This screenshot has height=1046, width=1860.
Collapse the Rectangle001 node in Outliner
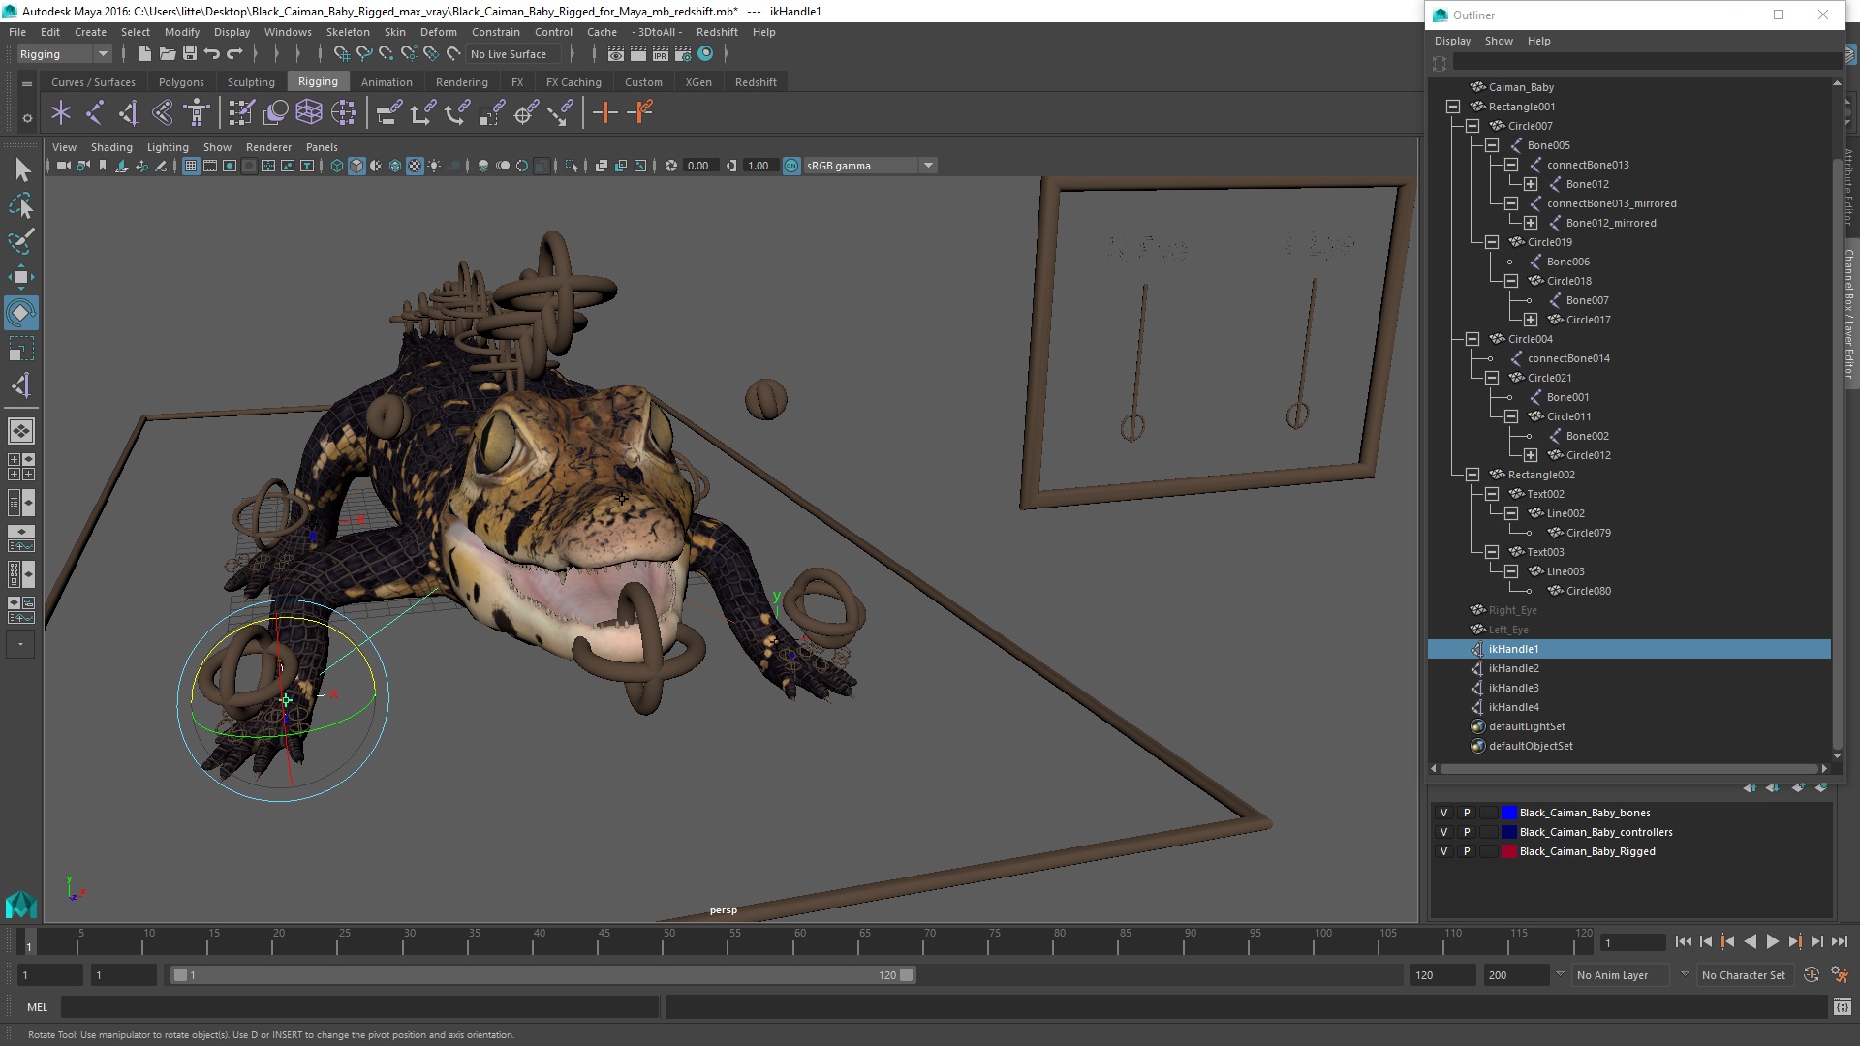(1453, 107)
